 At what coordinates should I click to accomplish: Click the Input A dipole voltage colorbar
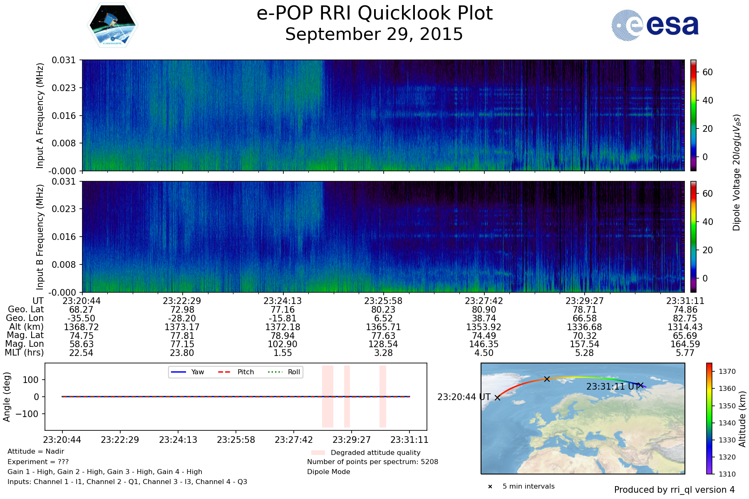[x=694, y=115]
